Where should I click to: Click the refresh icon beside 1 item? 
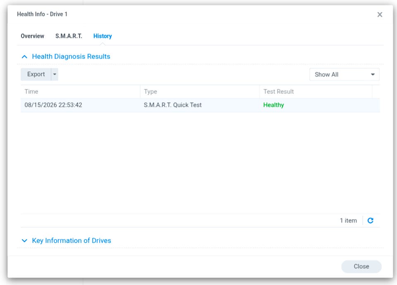(x=371, y=220)
